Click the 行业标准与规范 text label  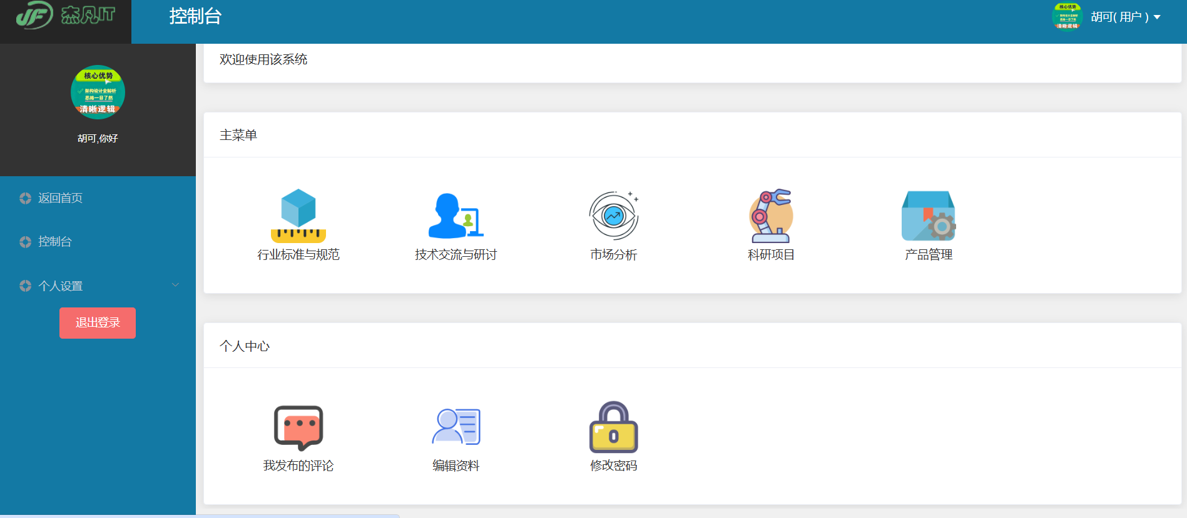[x=298, y=255]
